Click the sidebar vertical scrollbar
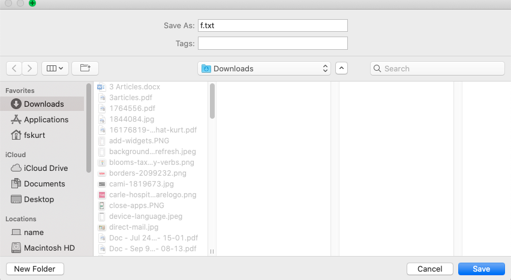 [89, 128]
